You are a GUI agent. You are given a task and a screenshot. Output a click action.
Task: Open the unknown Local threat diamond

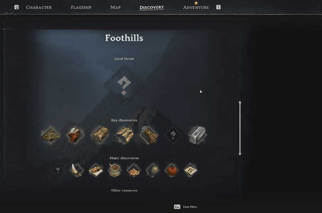[x=124, y=85]
